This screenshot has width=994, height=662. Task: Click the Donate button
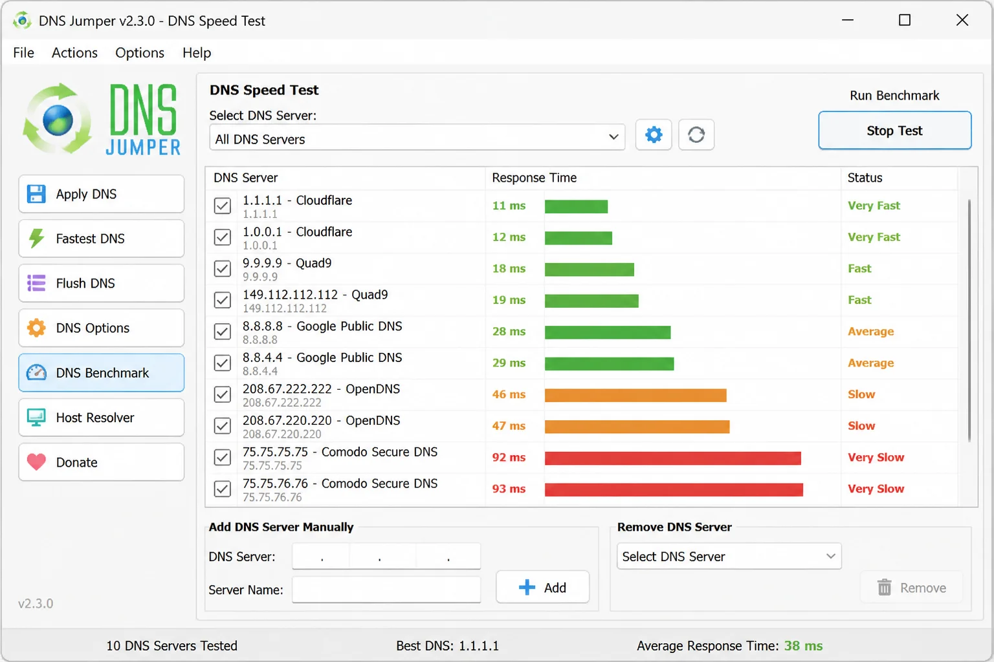(102, 462)
